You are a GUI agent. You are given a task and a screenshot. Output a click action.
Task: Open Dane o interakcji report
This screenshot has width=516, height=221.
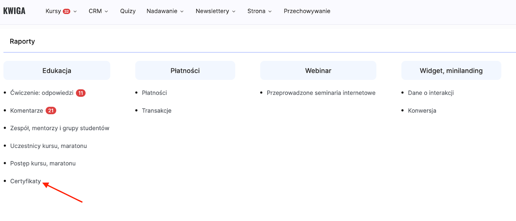pyautogui.click(x=431, y=93)
